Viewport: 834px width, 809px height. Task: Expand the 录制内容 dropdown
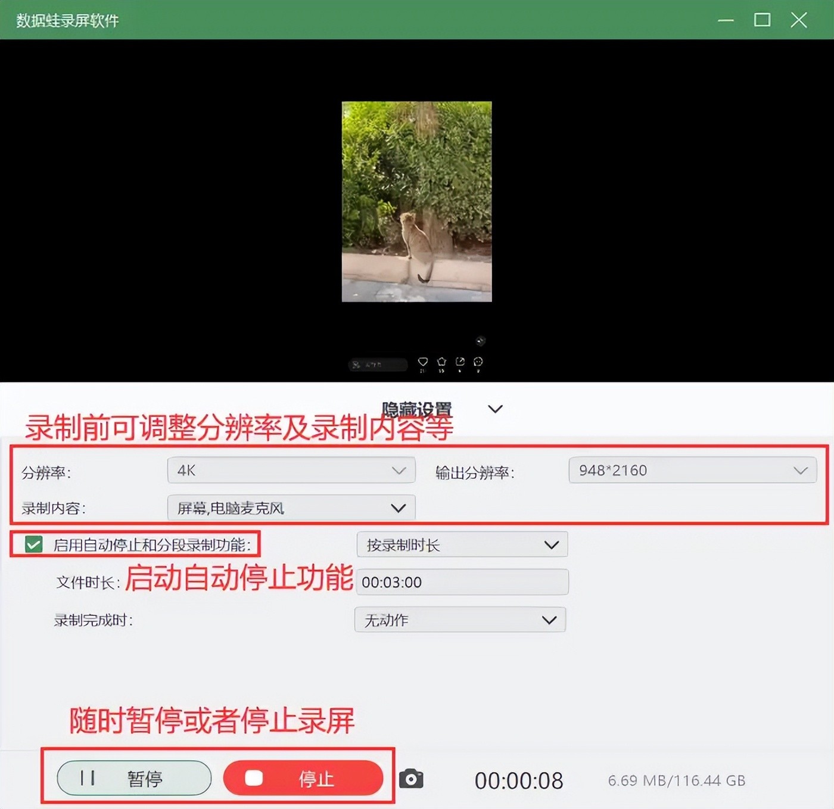click(x=291, y=508)
